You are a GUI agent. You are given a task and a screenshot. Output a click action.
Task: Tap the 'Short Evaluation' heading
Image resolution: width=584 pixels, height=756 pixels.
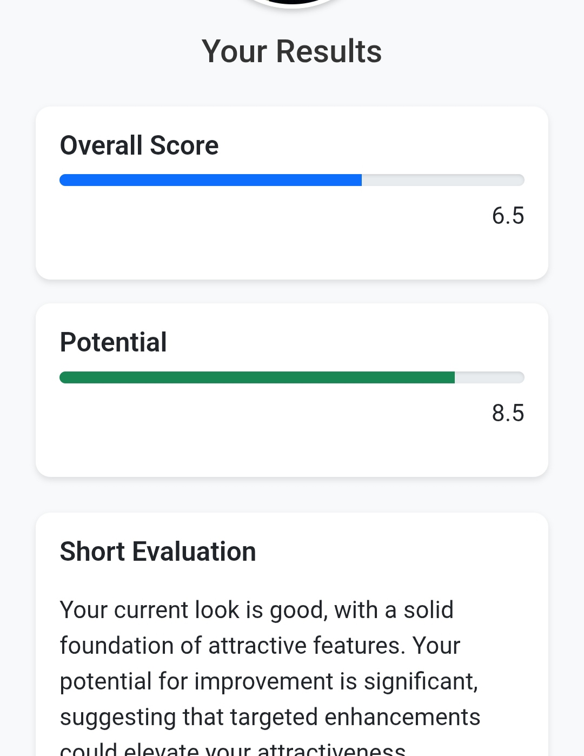click(158, 552)
